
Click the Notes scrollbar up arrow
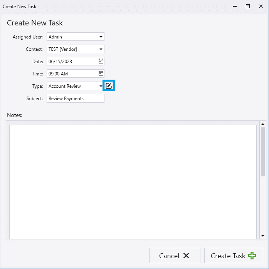pyautogui.click(x=263, y=124)
